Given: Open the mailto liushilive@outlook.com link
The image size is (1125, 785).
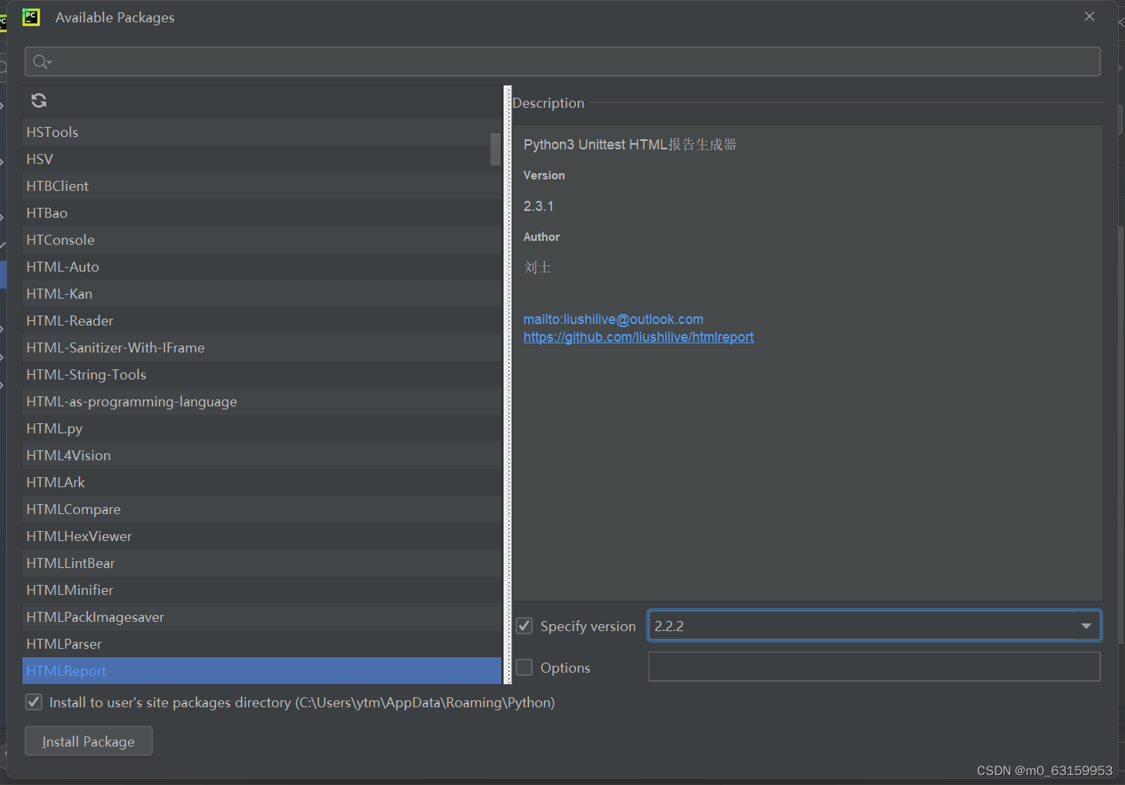Looking at the screenshot, I should (614, 319).
